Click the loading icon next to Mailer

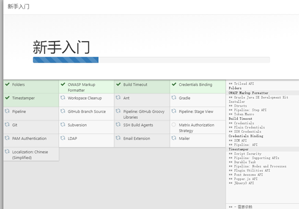174,138
